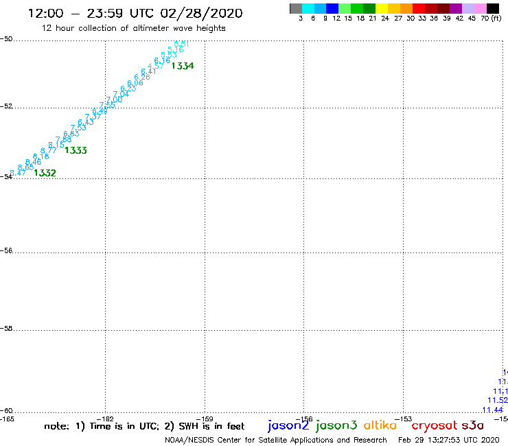Click the note 'Time is in UTC'
This screenshot has height=446, width=508.
point(124,426)
